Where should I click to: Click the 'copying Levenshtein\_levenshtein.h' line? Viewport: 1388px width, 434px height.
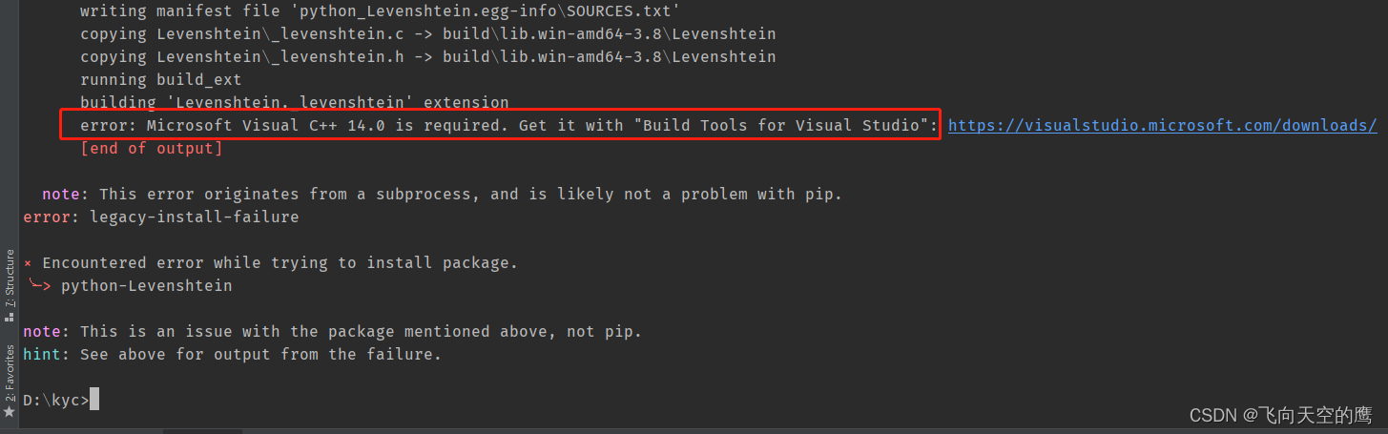coord(427,56)
